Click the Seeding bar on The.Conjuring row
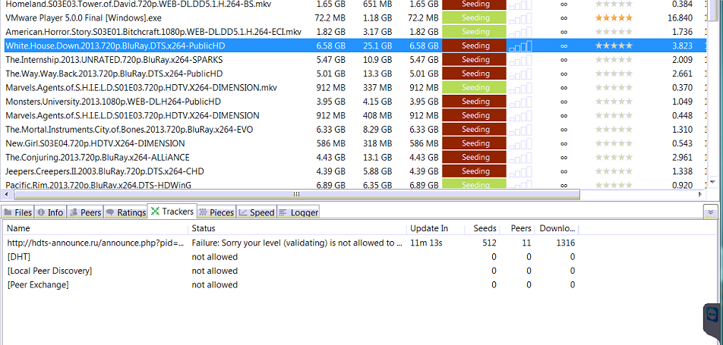Screen dimensions: 723x345 [x=474, y=157]
